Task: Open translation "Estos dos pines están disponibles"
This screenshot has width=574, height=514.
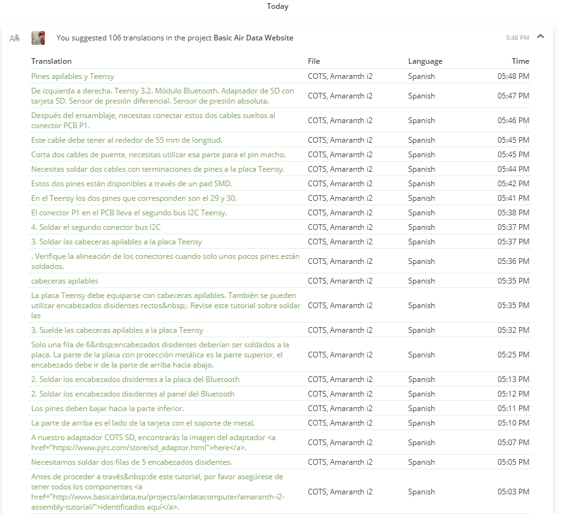Action: 131,183
